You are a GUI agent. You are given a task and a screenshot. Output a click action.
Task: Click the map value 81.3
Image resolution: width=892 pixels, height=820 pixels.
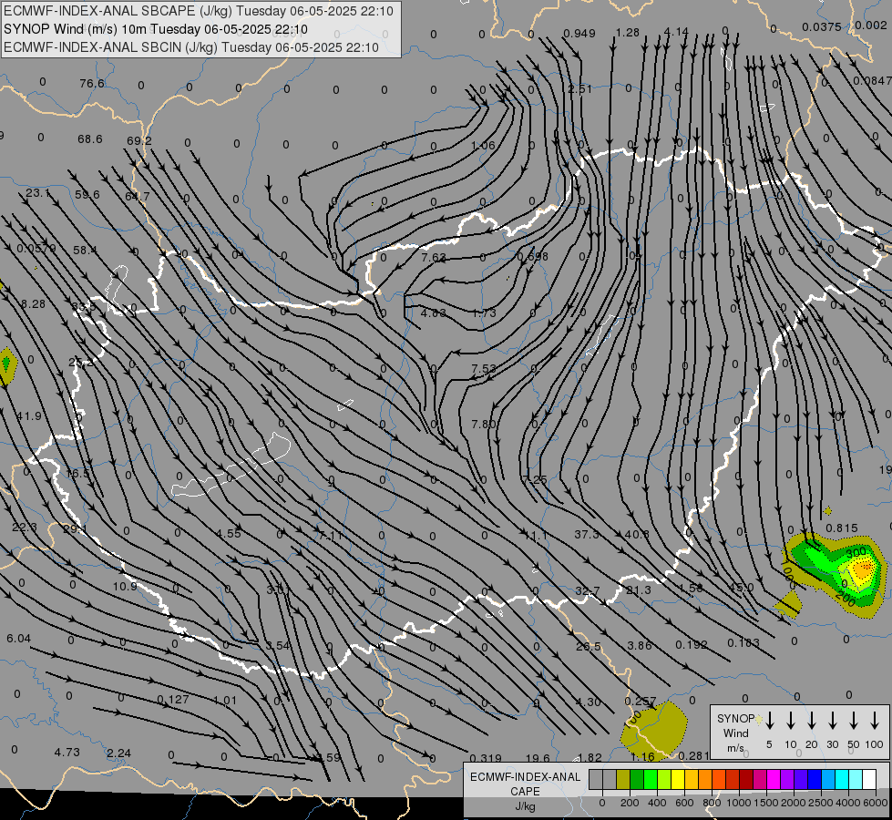click(x=639, y=590)
